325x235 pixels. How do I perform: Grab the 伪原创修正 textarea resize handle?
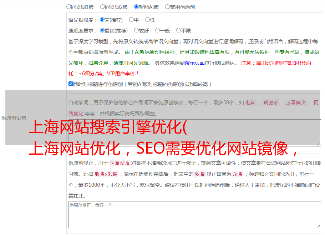click(x=319, y=226)
